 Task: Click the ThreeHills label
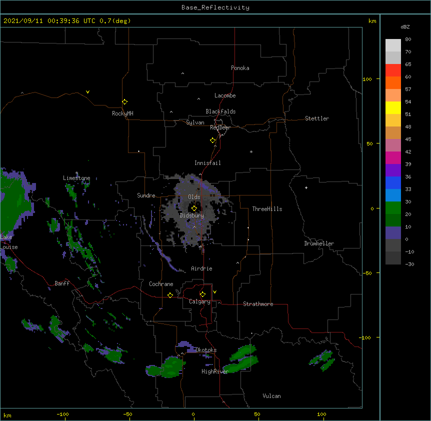point(267,209)
